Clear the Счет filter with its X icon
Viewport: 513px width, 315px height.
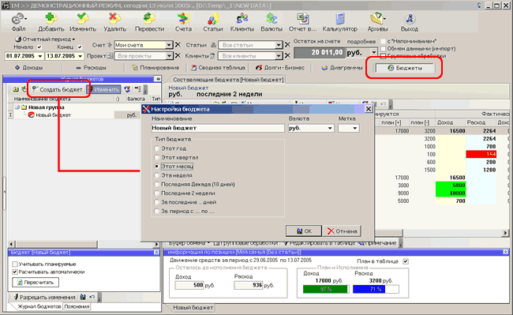(x=178, y=45)
